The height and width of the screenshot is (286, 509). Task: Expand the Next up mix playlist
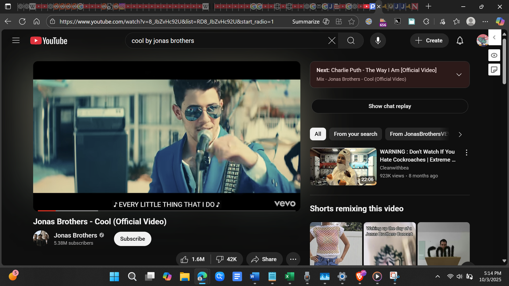point(459,74)
